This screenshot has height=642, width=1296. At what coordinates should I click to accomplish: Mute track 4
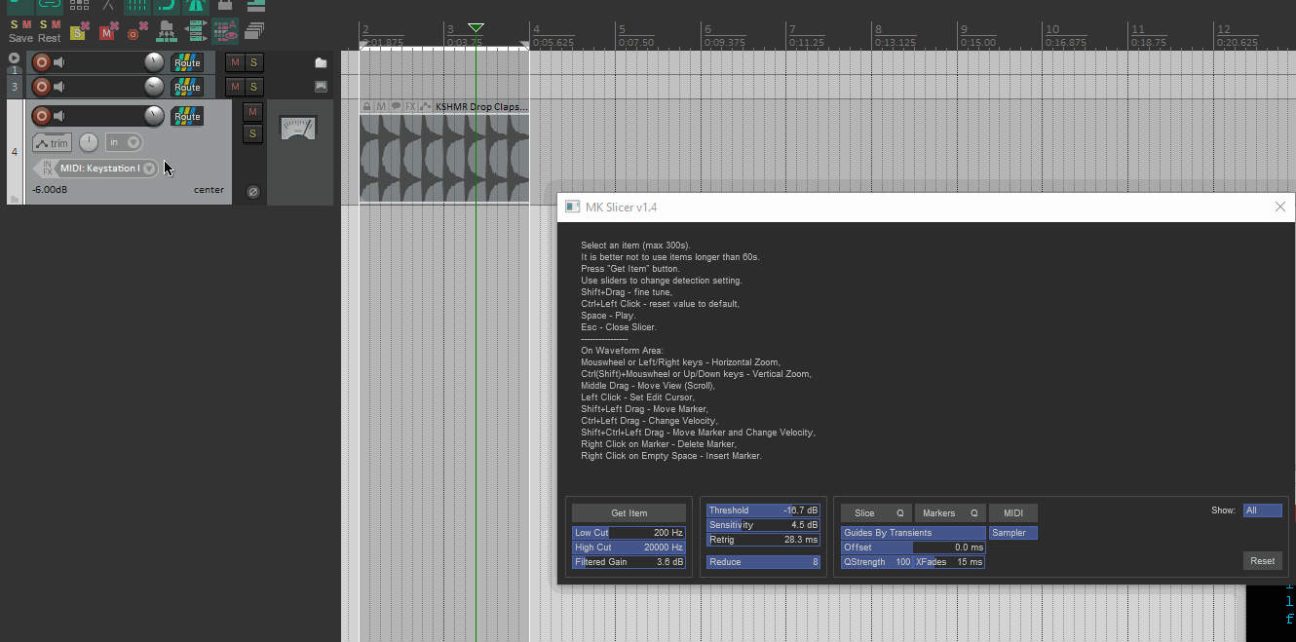click(252, 112)
